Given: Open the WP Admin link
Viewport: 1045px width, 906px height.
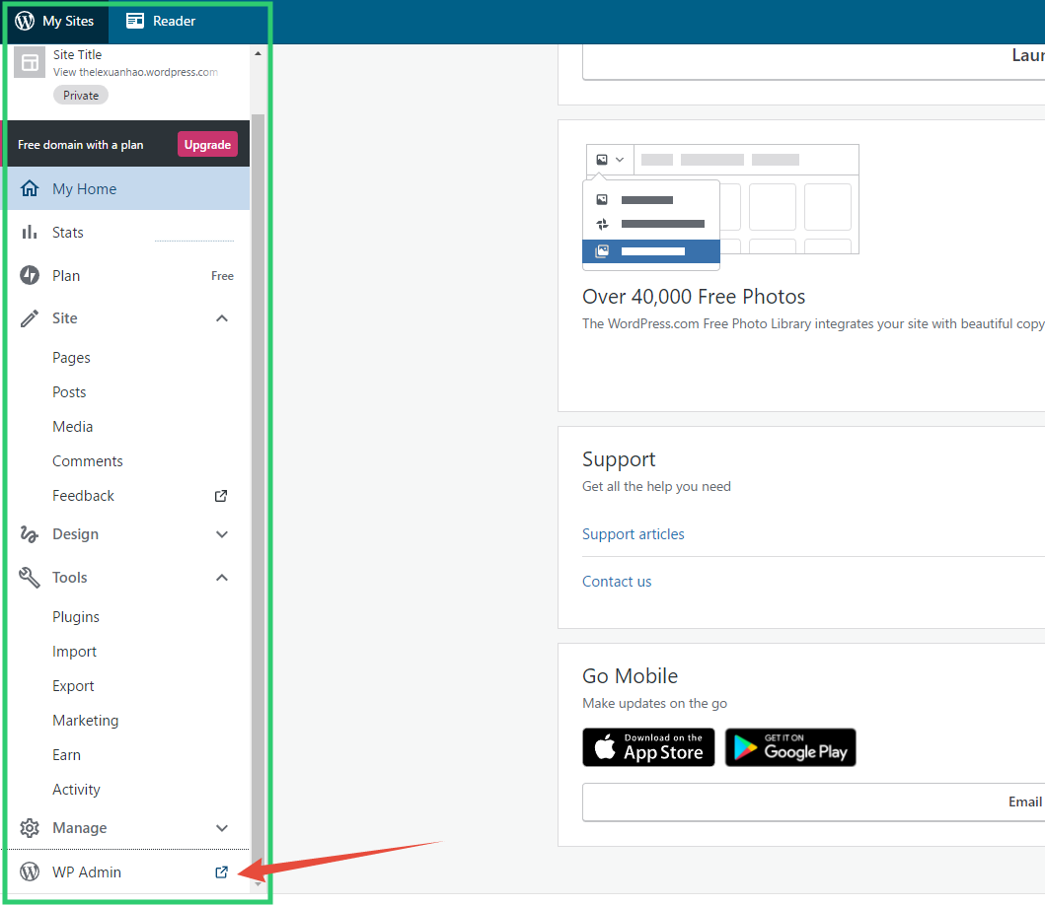Looking at the screenshot, I should (126, 872).
